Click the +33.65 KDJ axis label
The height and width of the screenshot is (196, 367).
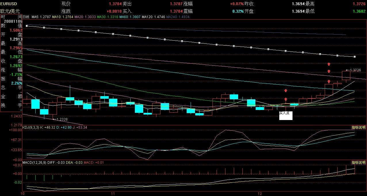pos(17,150)
